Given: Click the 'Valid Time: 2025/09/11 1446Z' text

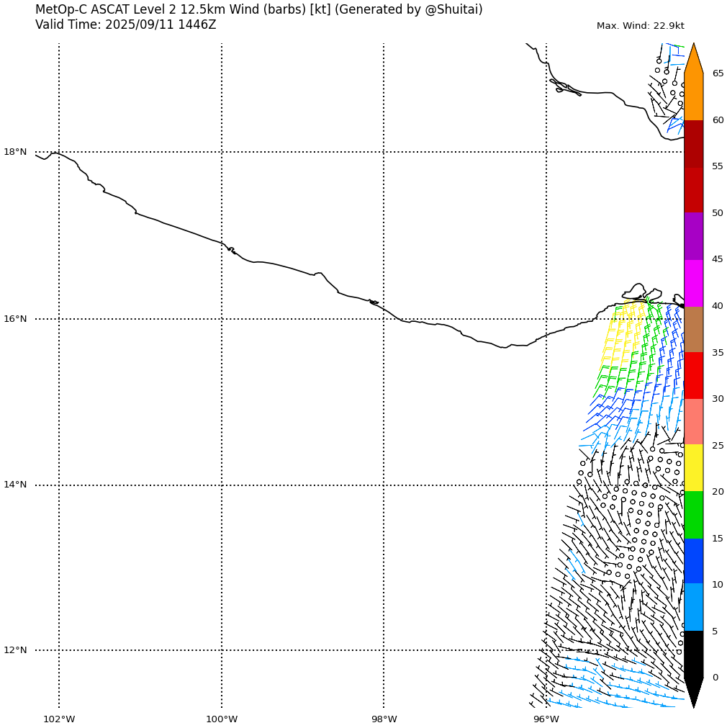Looking at the screenshot, I should pyautogui.click(x=126, y=24).
